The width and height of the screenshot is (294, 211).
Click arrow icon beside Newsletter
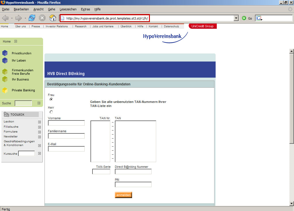pyautogui.click(x=39, y=137)
